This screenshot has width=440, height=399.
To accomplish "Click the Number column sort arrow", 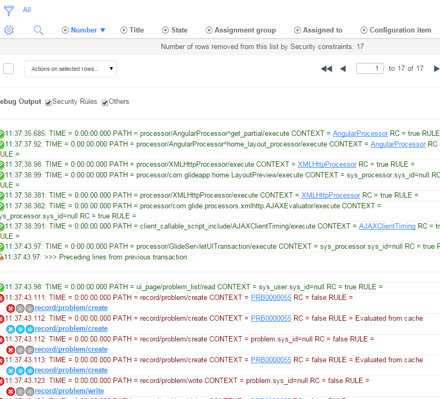I will coord(103,30).
